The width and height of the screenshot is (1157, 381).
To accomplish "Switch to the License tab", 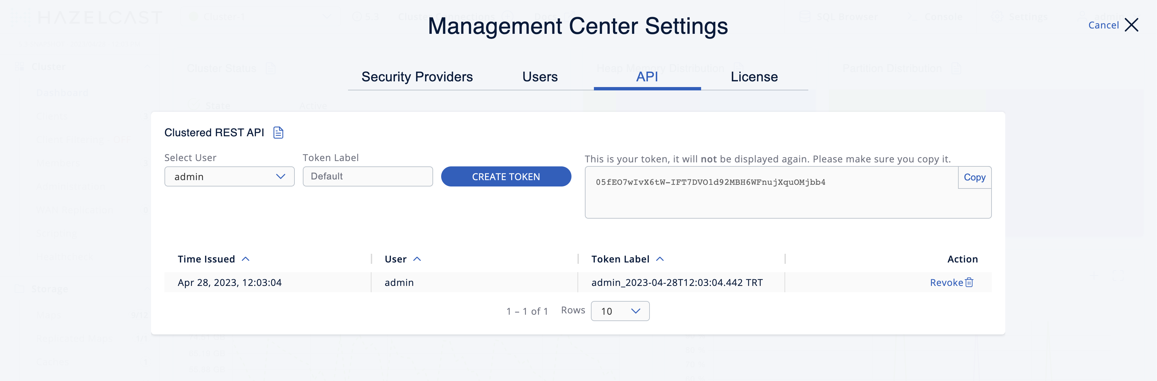I will point(754,76).
